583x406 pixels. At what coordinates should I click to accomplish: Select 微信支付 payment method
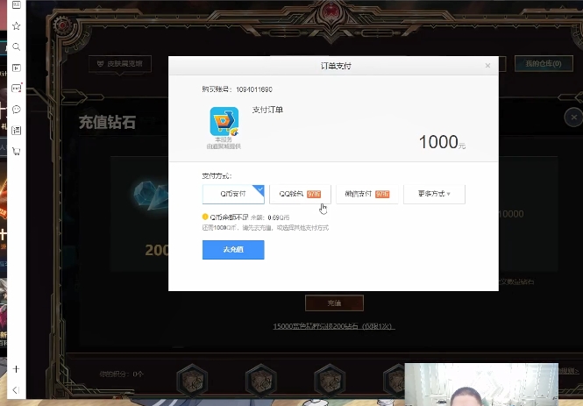point(367,194)
